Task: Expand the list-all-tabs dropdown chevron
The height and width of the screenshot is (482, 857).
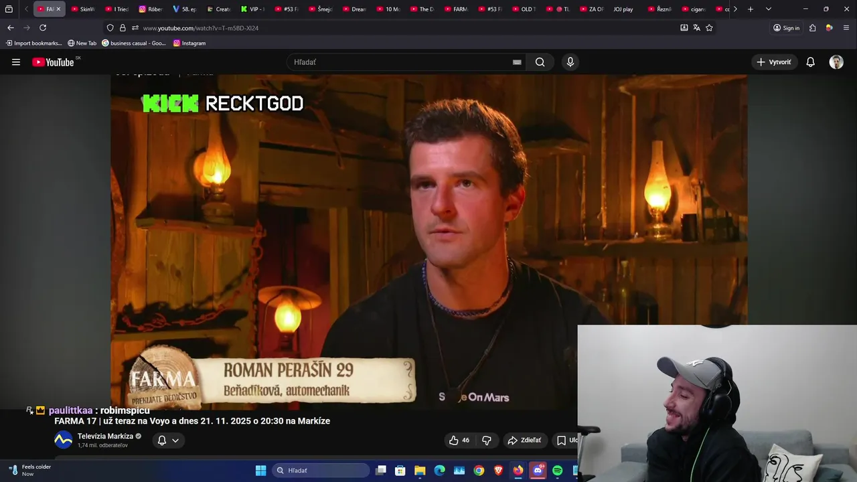Action: point(768,9)
